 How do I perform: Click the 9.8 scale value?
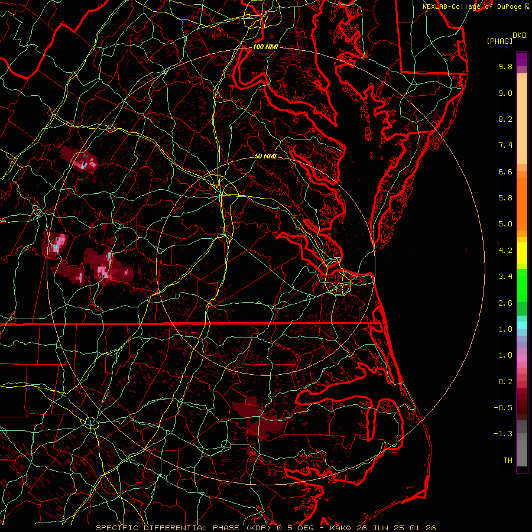(x=505, y=66)
